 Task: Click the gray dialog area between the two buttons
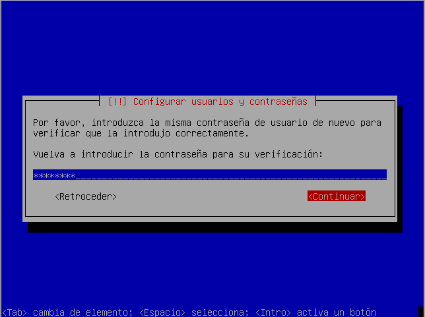pyautogui.click(x=212, y=196)
